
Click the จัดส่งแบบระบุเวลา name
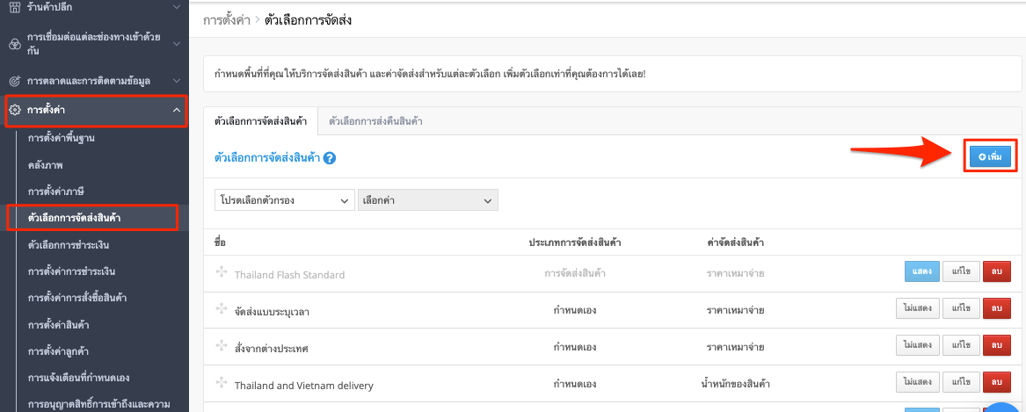point(272,312)
